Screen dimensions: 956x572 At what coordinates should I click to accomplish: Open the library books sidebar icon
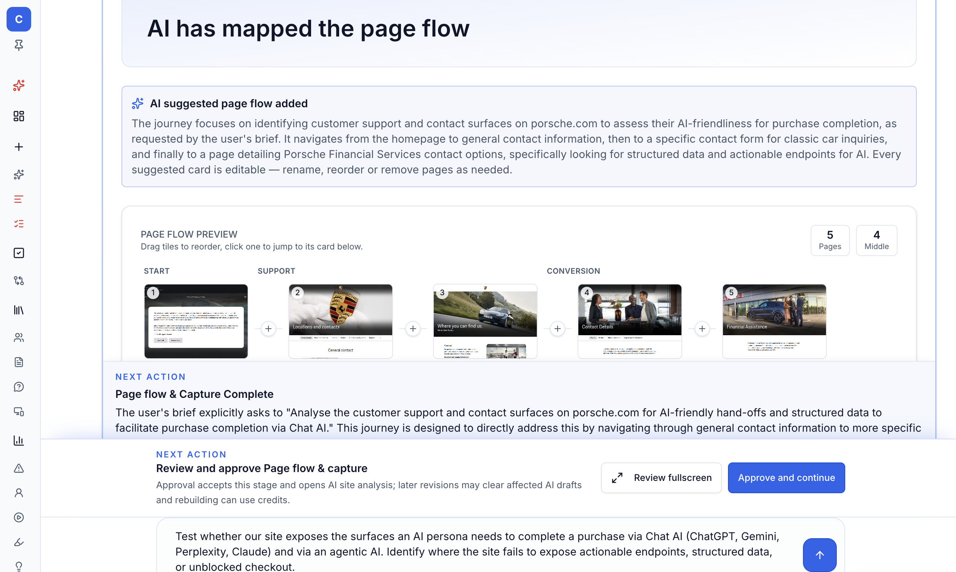tap(18, 310)
